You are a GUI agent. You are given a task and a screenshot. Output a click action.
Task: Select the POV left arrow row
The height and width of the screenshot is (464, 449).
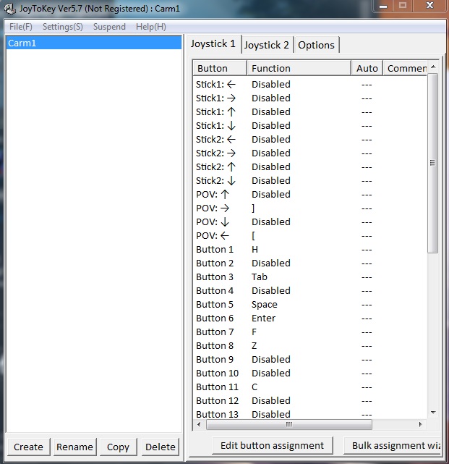[x=310, y=236]
